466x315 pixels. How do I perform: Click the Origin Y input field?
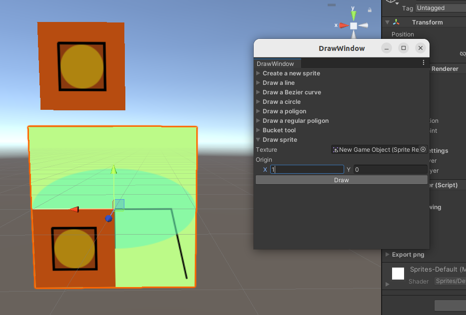(390, 170)
